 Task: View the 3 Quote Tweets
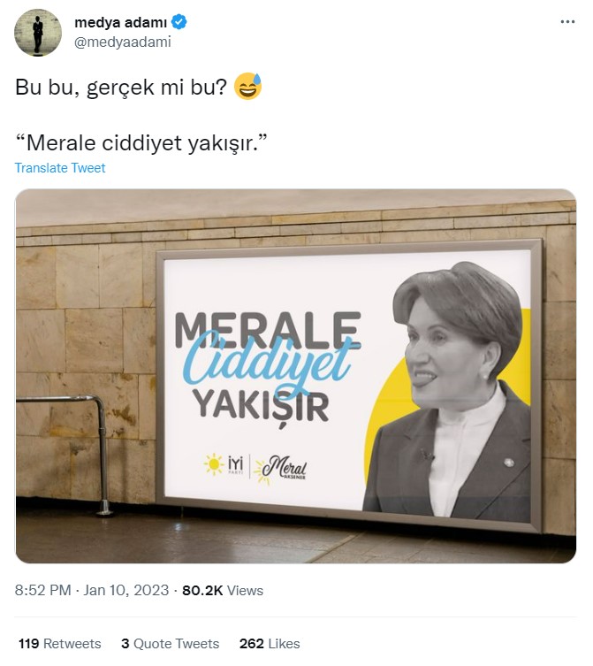click(170, 644)
